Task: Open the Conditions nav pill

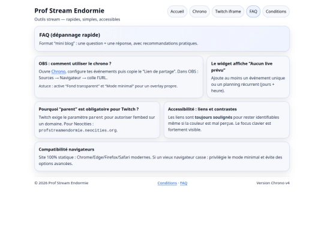Action: tap(276, 11)
